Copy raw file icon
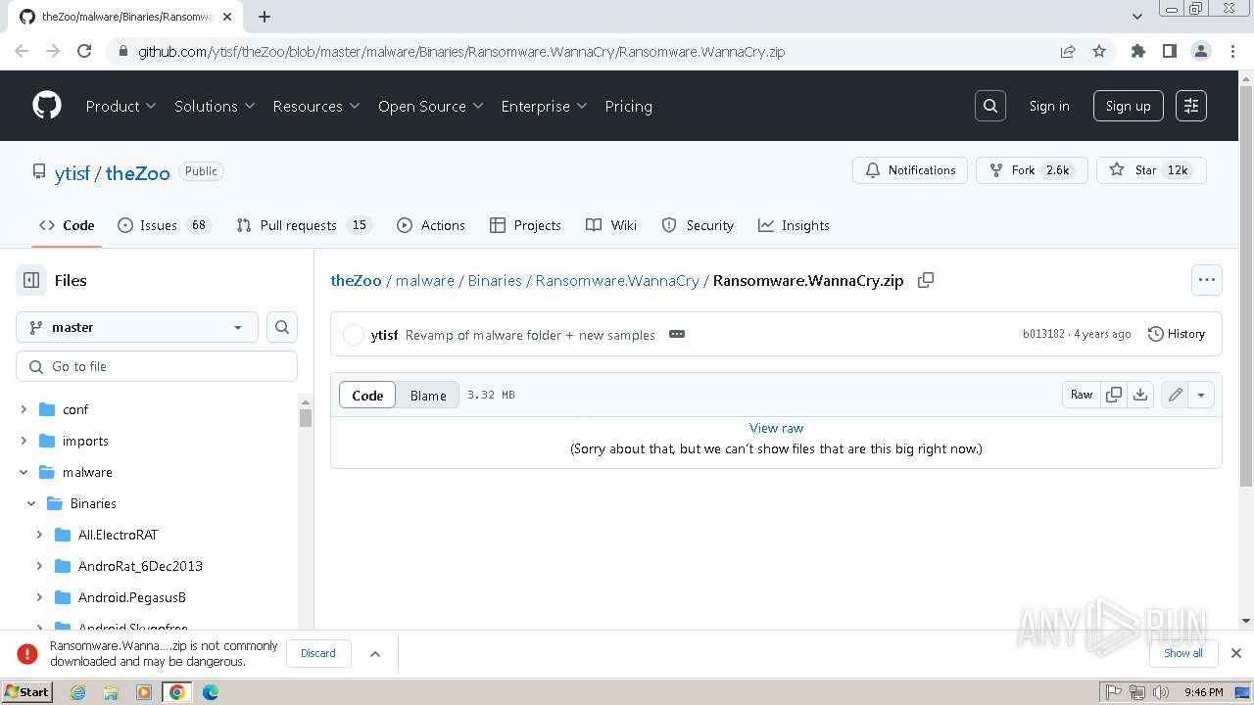 point(1114,395)
